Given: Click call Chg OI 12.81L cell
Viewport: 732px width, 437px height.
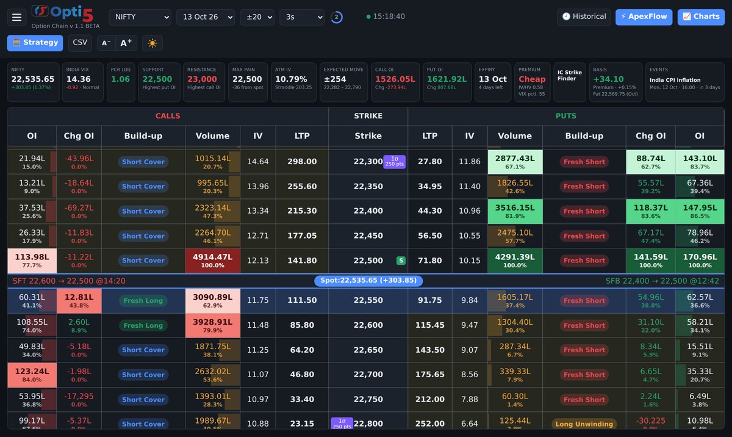Looking at the screenshot, I should tap(79, 300).
